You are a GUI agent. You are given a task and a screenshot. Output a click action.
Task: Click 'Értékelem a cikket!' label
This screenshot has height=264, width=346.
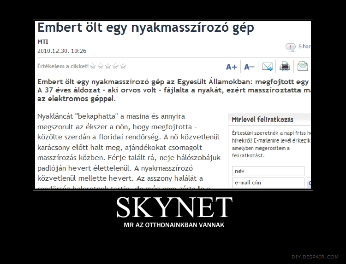point(63,66)
